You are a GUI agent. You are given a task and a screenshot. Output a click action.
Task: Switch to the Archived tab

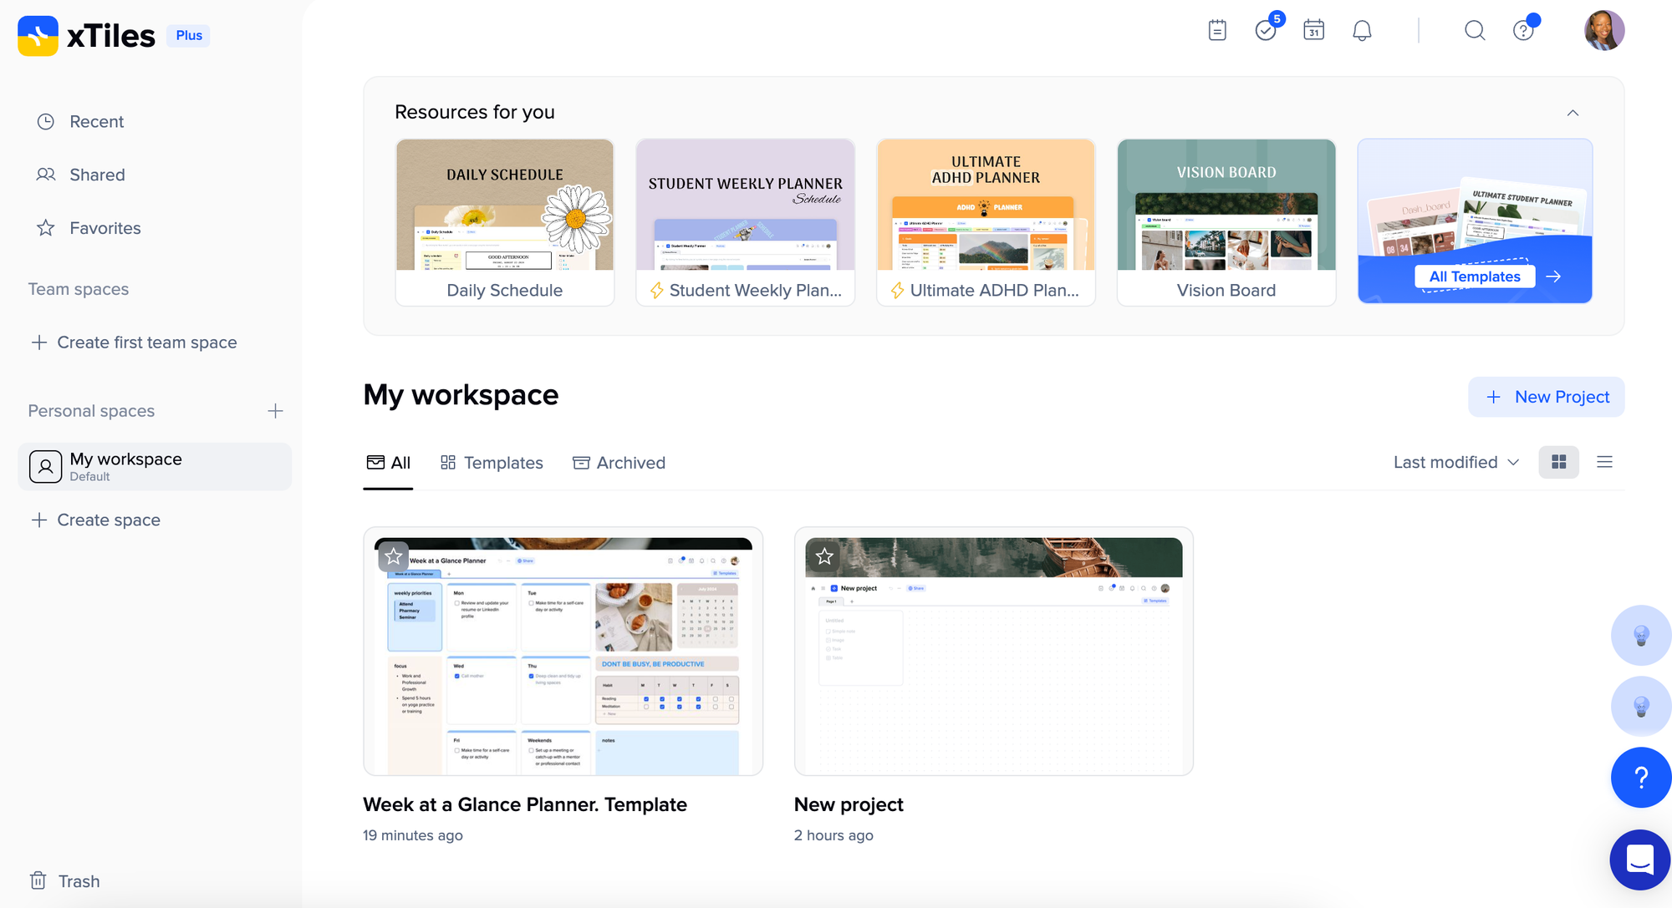[x=619, y=463]
